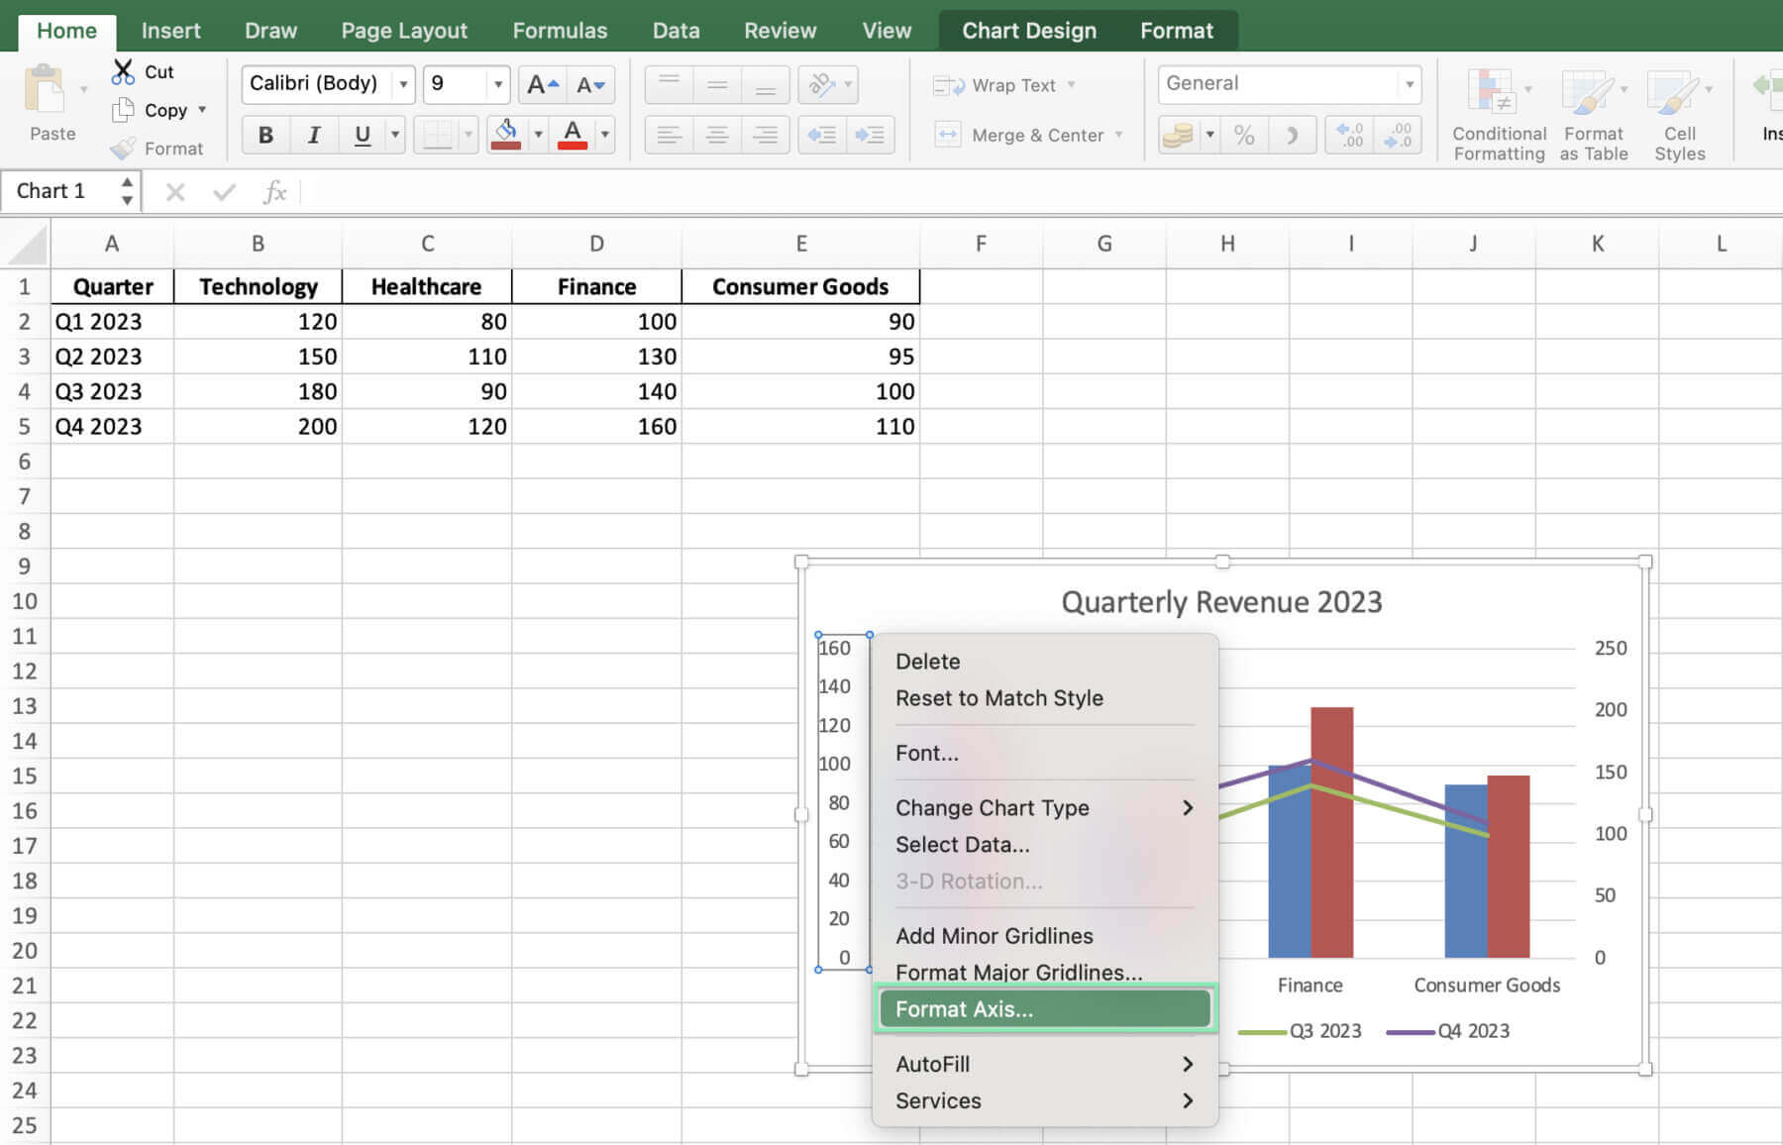The image size is (1783, 1145).
Task: Align text right
Action: click(x=766, y=135)
